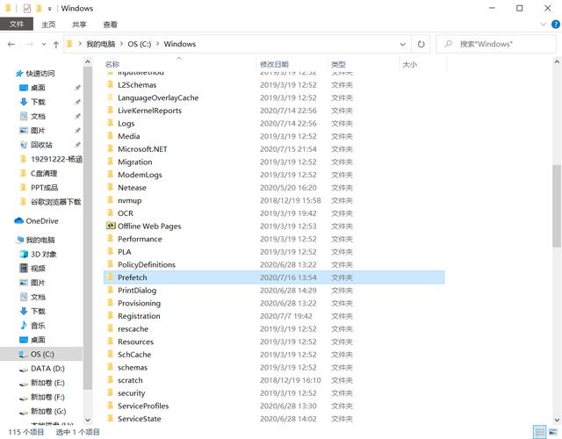Select 3D 对象 under 我的电脑

tap(43, 255)
